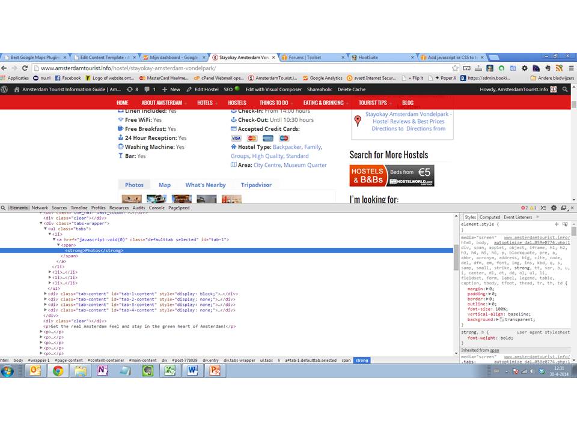577x432 pixels.
Task: Click Delete Cache in the admin bar
Action: tap(352, 89)
